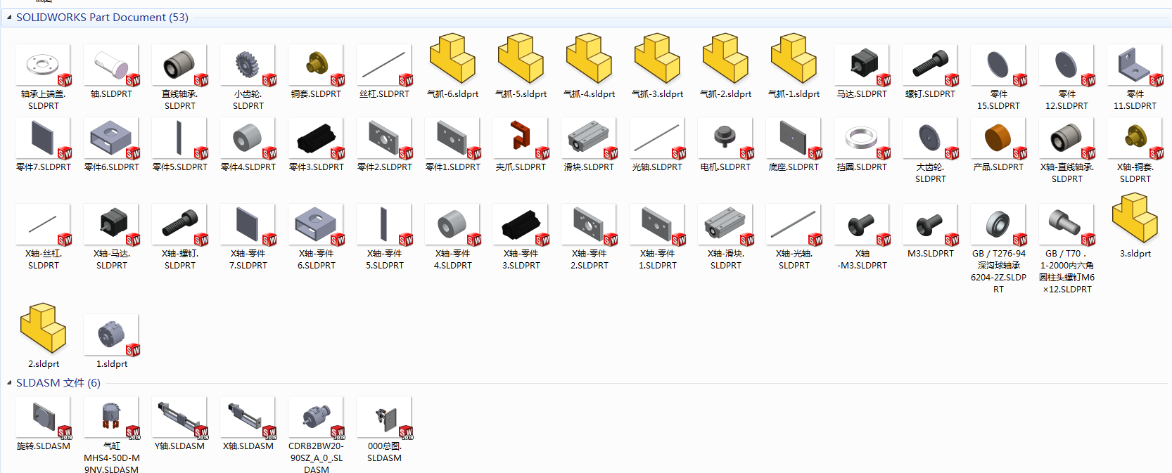Select the X轴-滑块.SLDPRT icon
This screenshot has width=1172, height=473.
coord(726,225)
